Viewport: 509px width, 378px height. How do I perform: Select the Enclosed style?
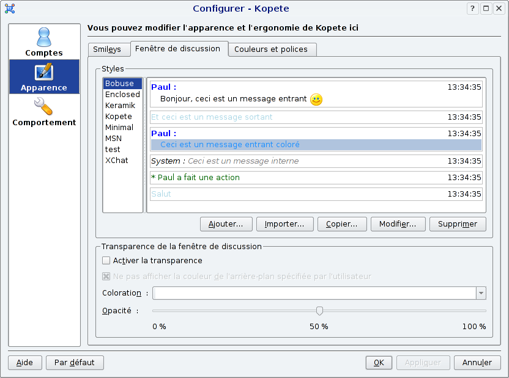[x=123, y=94]
